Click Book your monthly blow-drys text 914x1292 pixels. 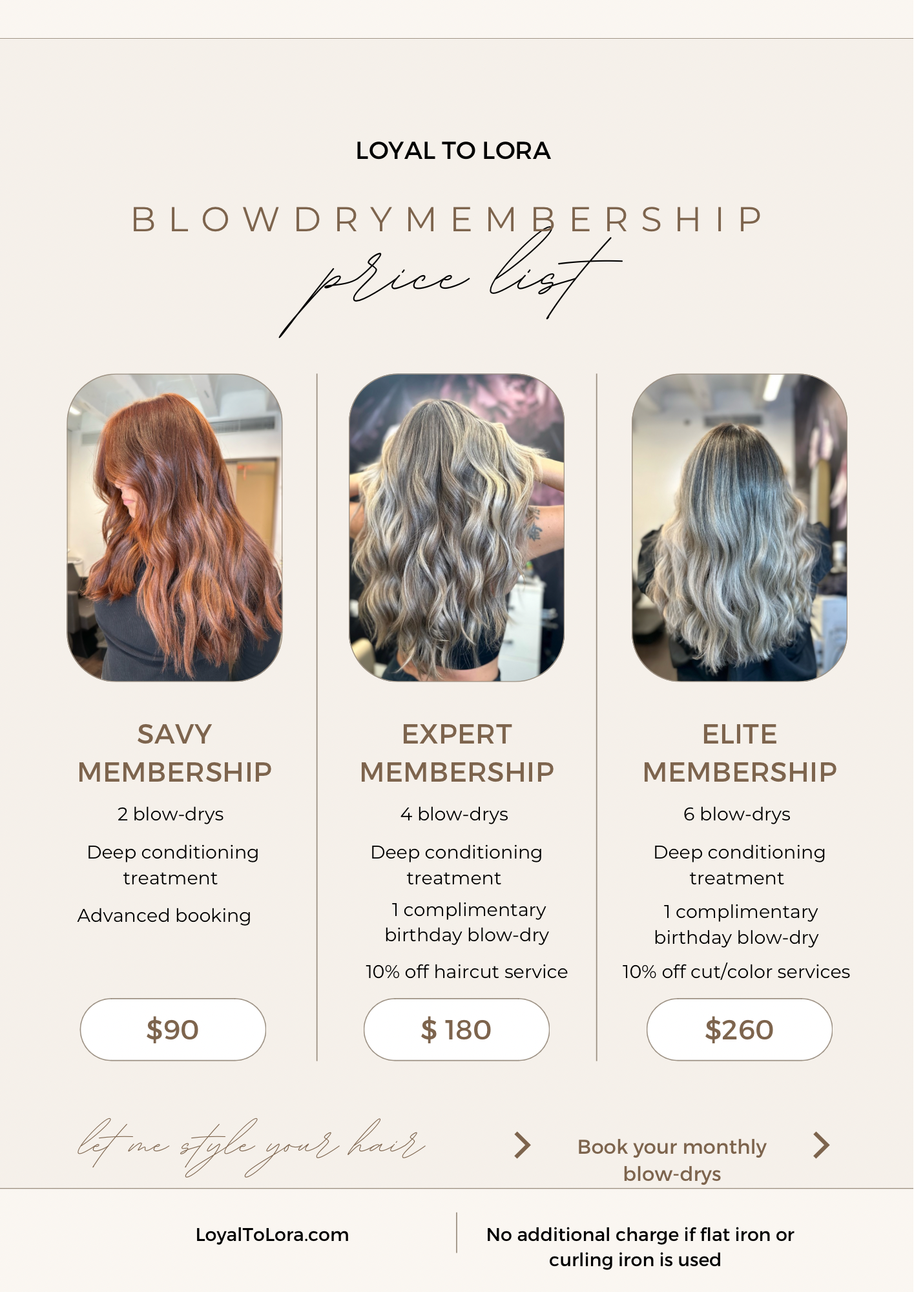tap(672, 1160)
